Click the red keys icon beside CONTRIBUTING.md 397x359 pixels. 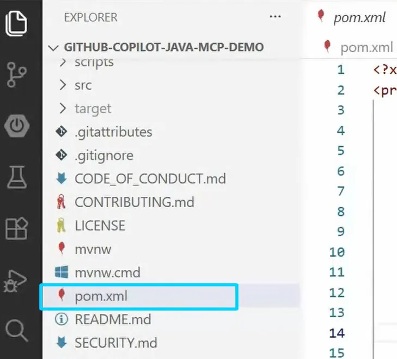pos(61,202)
